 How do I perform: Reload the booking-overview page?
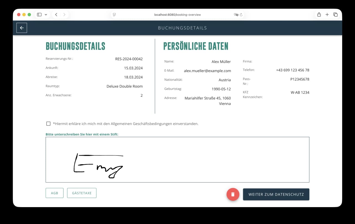point(241,15)
